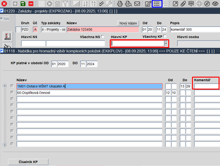Image resolution: width=220 pixels, height=166 pixels.
Task: Click the DO year field 2024
Action: click(92, 64)
